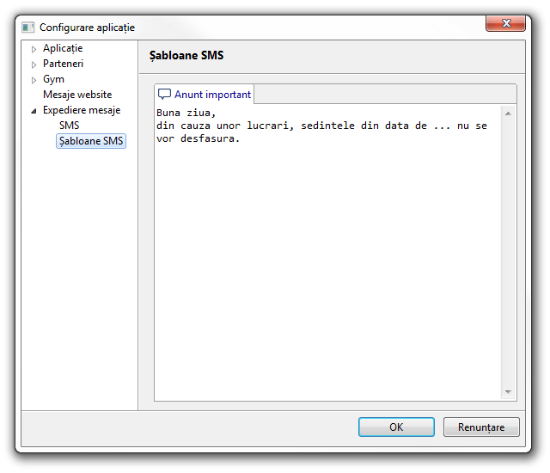This screenshot has height=473, width=550.
Task: Close the Configurare aplicație dialog window
Action: [505, 23]
